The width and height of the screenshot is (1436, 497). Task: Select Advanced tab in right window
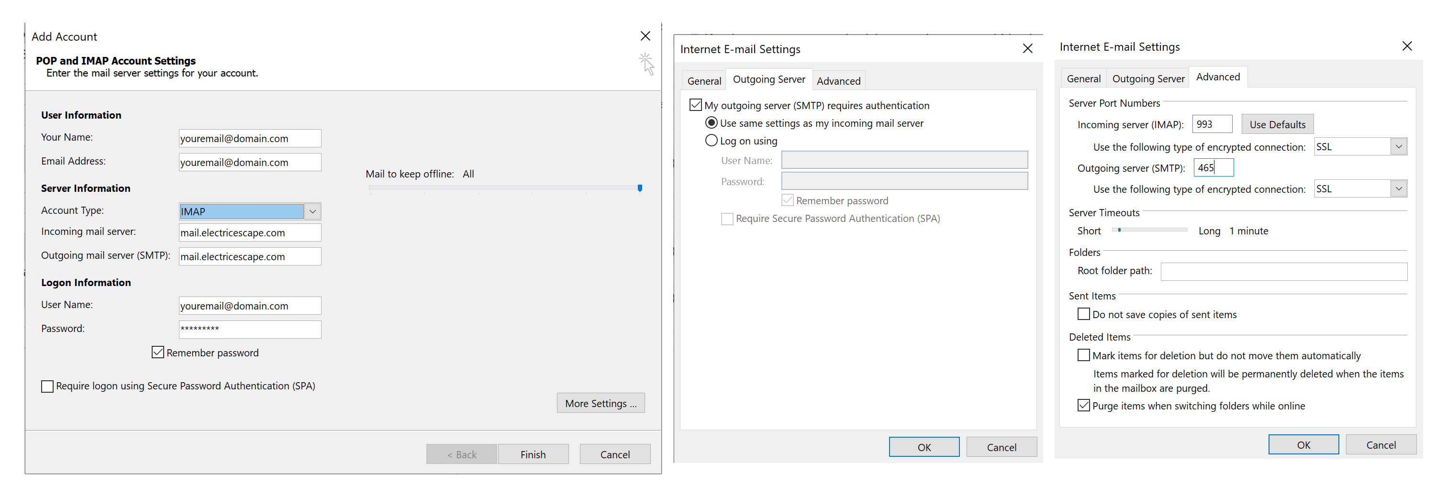tap(1218, 77)
